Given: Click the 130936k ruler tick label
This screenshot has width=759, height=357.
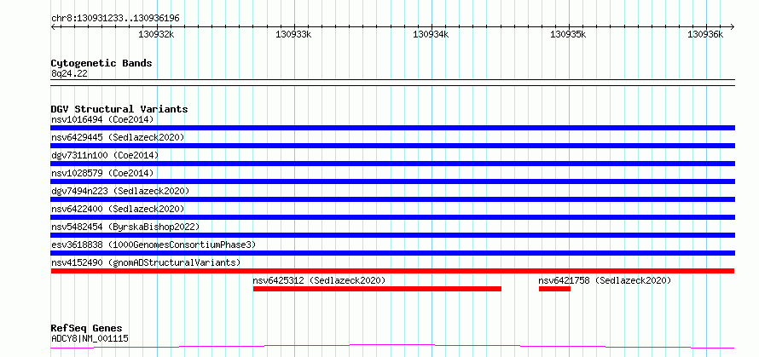Looking at the screenshot, I should coord(705,35).
